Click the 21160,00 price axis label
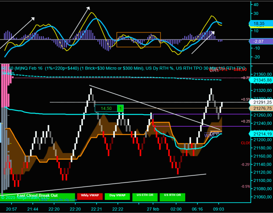 coord(263,156)
